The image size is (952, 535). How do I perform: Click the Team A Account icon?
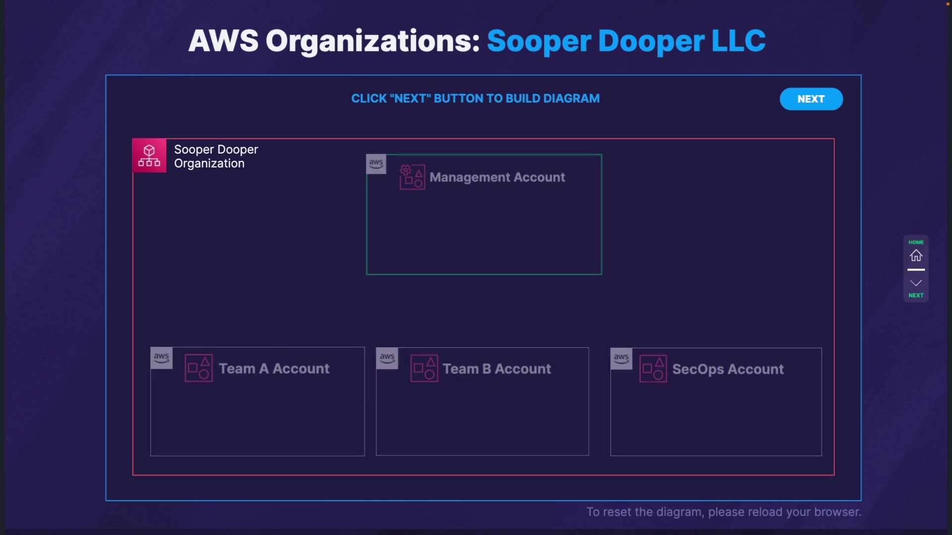199,368
